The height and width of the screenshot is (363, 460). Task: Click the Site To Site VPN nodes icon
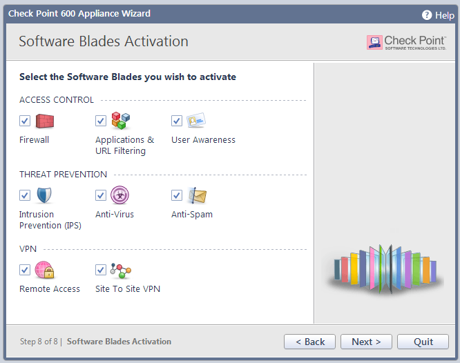pos(121,271)
